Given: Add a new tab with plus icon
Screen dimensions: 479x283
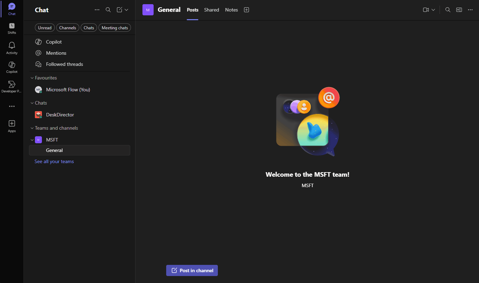Looking at the screenshot, I should tap(246, 10).
